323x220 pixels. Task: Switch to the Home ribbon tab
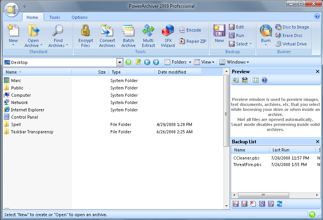[x=32, y=17]
